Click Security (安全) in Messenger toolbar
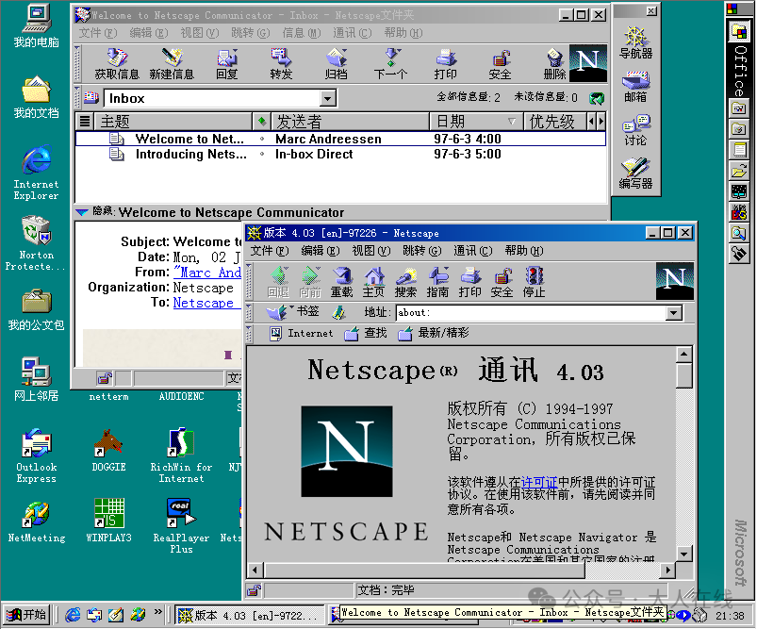 tap(501, 64)
